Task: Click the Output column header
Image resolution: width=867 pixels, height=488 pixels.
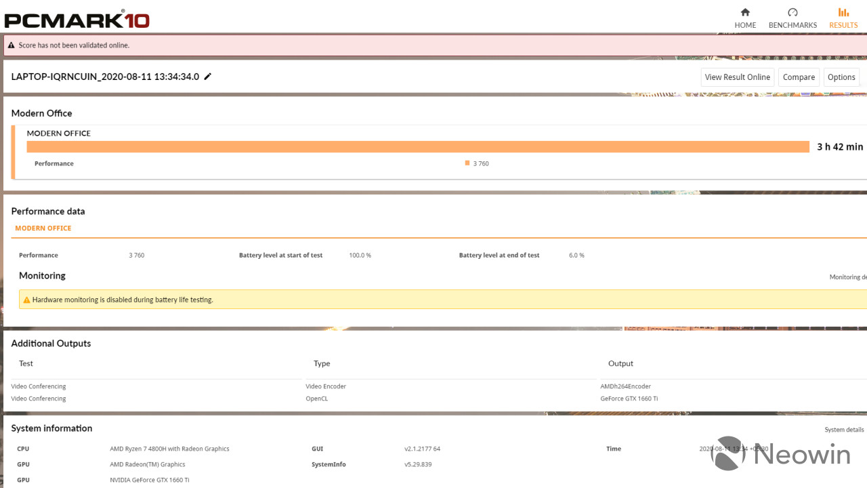Action: pos(620,364)
